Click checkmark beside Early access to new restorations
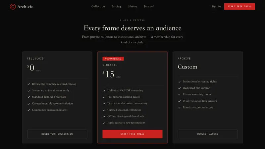Viewport: 265px width, 149px height. click(x=104, y=123)
